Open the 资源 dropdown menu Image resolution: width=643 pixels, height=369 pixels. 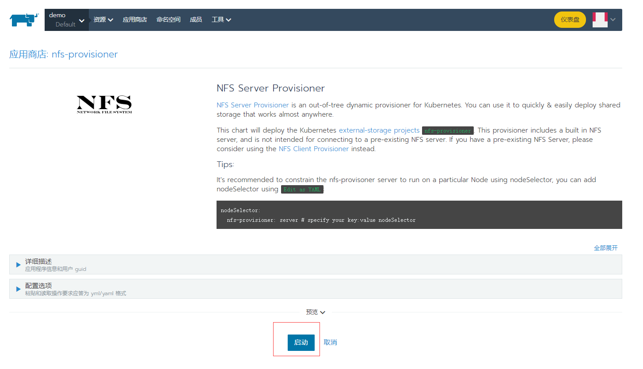(x=103, y=19)
